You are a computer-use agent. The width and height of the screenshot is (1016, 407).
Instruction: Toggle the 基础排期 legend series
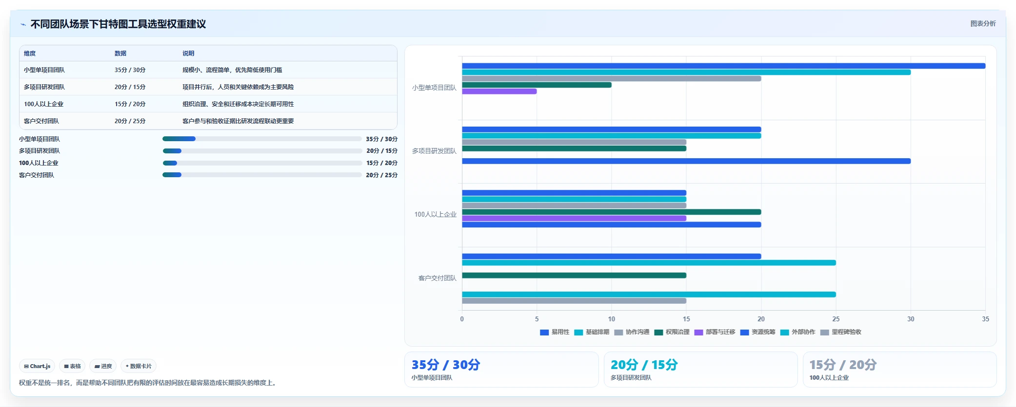[x=592, y=332]
